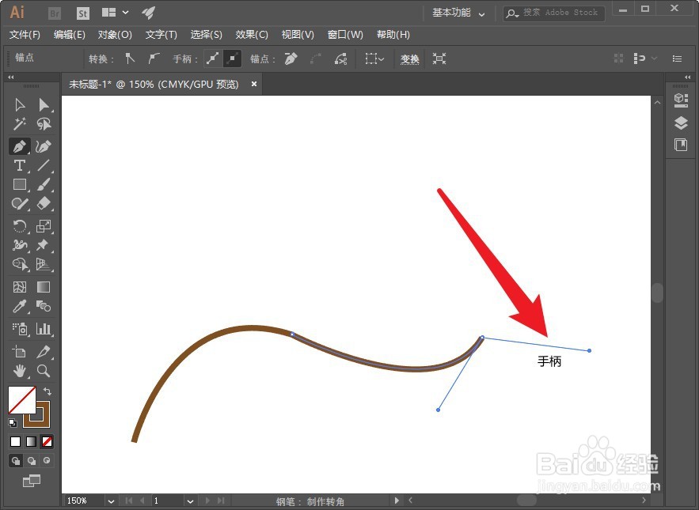Viewport: 699px width, 510px height.
Task: Convert anchor point to smooth
Action: pos(154,59)
